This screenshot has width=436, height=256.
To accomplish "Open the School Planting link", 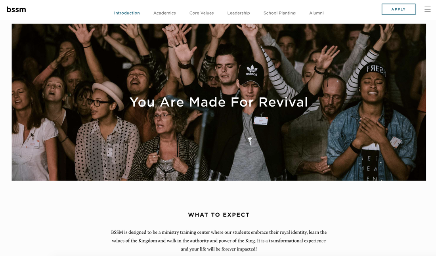I will 279,13.
